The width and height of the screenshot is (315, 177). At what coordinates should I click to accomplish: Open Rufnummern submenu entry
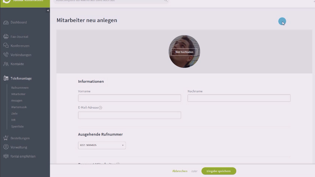tap(20, 88)
